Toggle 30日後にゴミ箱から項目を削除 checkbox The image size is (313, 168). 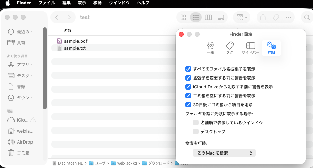click(188, 105)
